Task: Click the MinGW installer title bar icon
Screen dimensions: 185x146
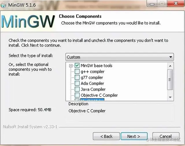Action: point(3,5)
